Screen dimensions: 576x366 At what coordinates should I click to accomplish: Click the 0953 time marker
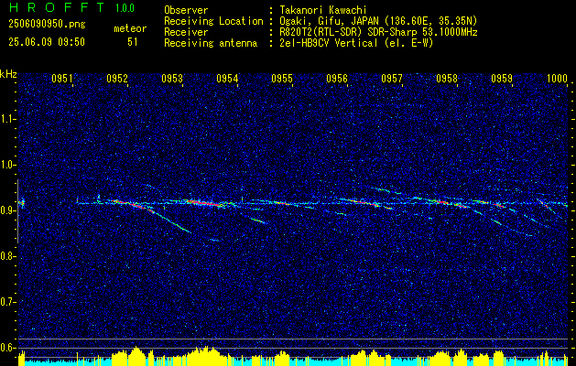[x=172, y=79]
